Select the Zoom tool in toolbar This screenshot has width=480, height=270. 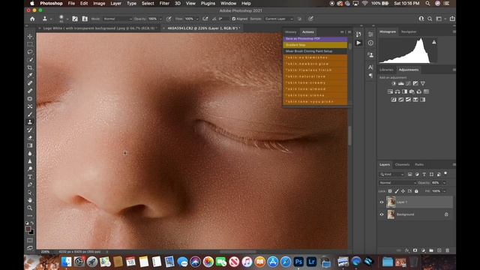click(x=30, y=208)
